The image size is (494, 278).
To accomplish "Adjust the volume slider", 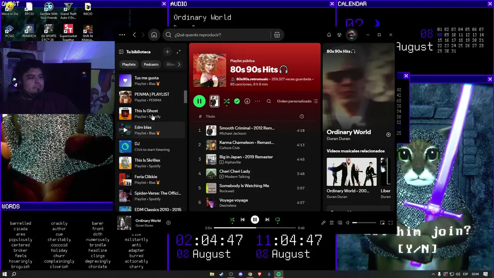I will click(364, 223).
